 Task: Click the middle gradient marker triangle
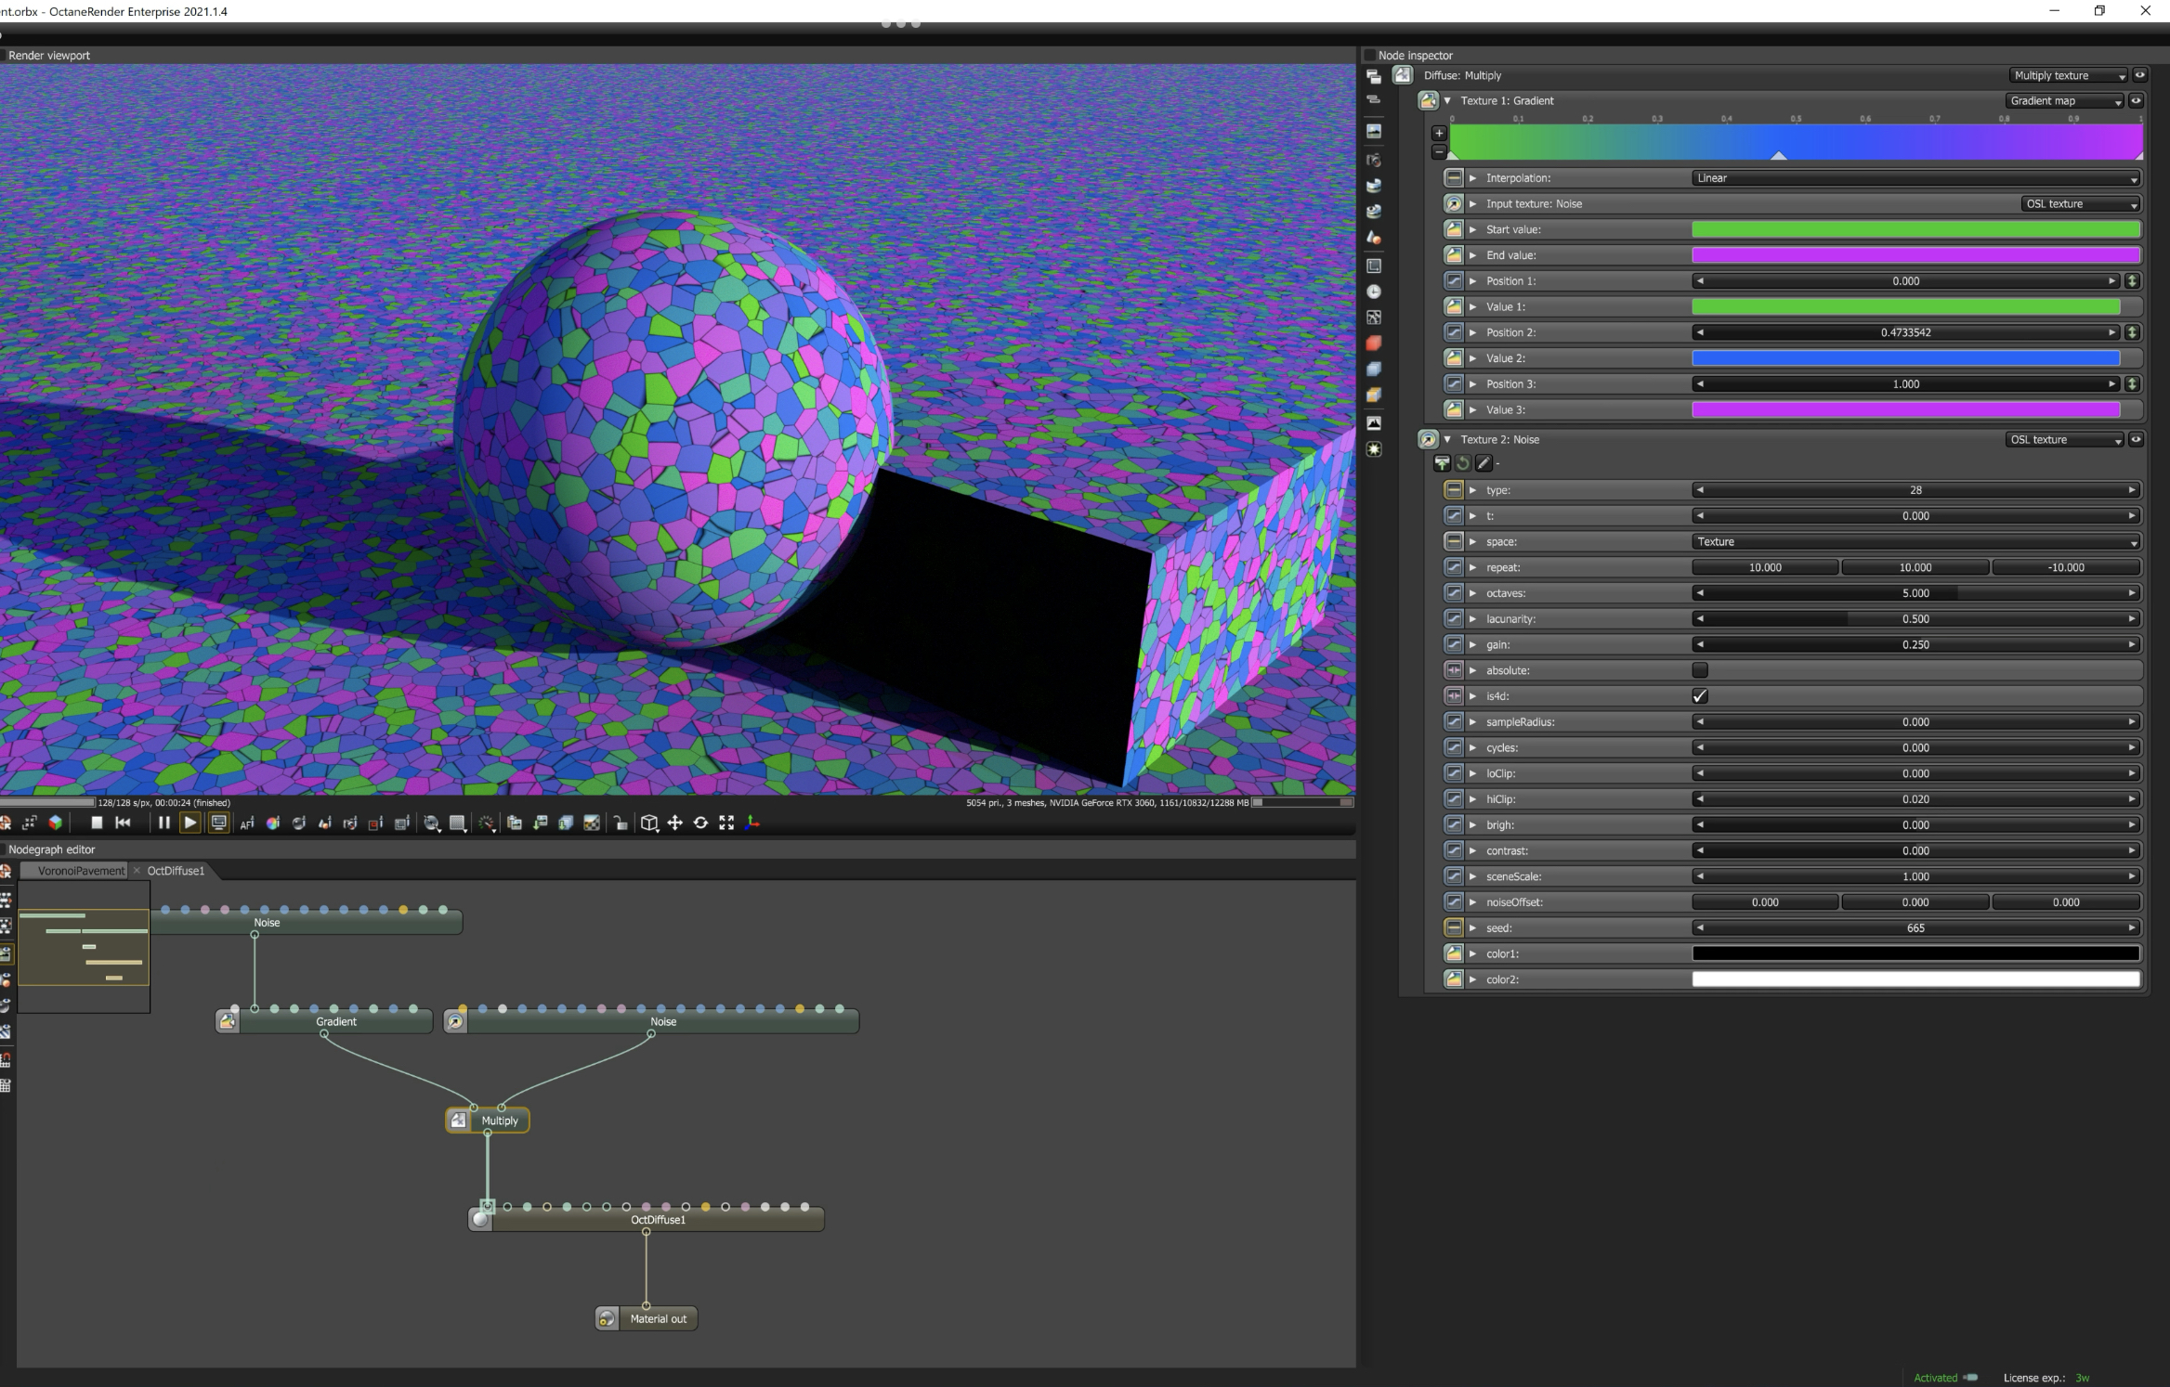click(1778, 156)
